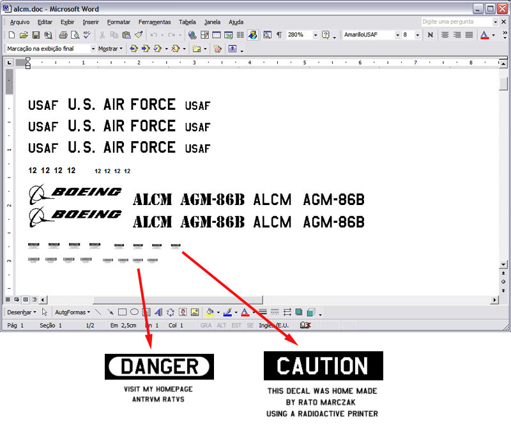Toggle bold (N) formatting
This screenshot has width=511, height=426.
pos(431,35)
